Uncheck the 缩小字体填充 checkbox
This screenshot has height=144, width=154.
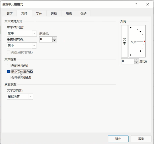tap(9, 72)
